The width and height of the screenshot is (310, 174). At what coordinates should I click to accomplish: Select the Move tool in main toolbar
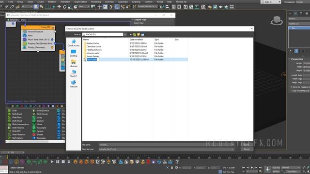click(x=59, y=7)
